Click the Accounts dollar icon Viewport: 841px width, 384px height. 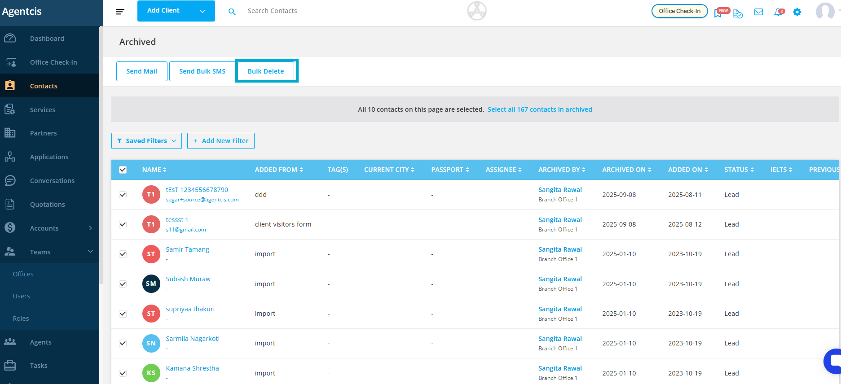coord(10,228)
